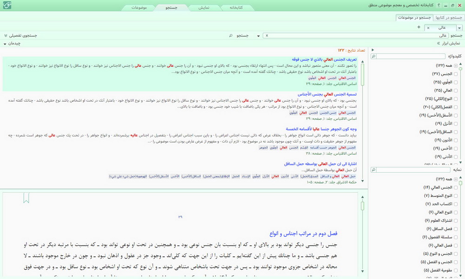This screenshot has height=279, width=465.
Task: Add a new search tab with the plus icon
Action: coord(419,27)
